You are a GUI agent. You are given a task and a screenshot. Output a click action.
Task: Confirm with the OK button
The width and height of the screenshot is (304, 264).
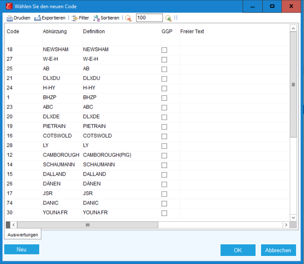point(238,250)
